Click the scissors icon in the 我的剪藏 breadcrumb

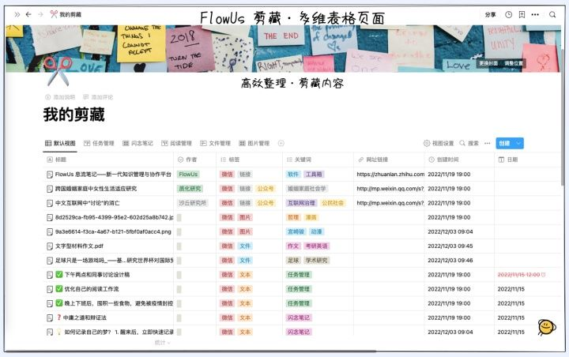click(54, 14)
